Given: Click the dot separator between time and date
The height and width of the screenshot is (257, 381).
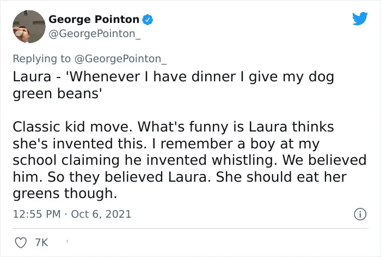Looking at the screenshot, I should pyautogui.click(x=66, y=214).
